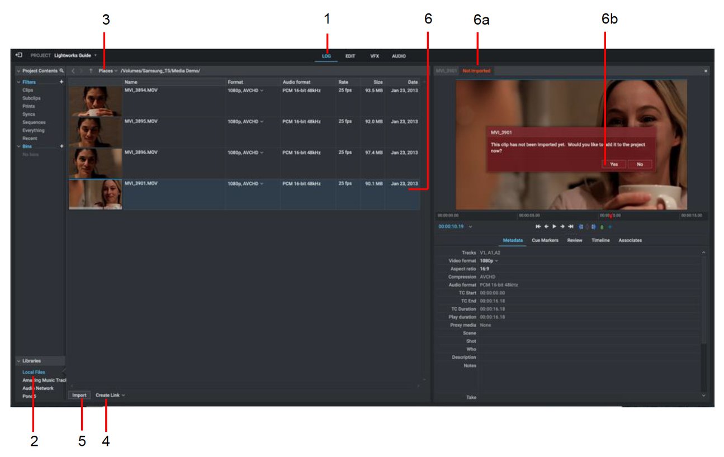Jump to clip end with the last-frame icon

pos(570,226)
